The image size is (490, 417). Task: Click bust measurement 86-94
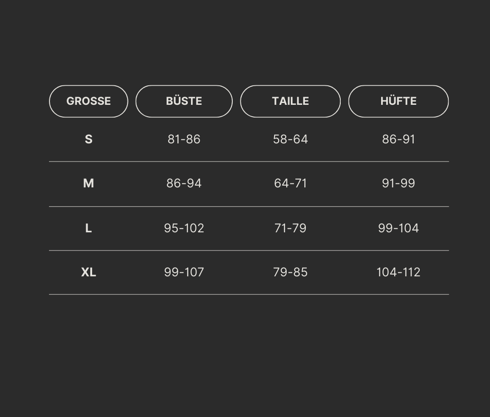(x=184, y=183)
